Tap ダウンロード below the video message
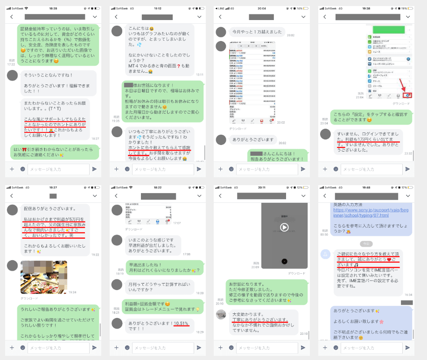 [x=297, y=273]
